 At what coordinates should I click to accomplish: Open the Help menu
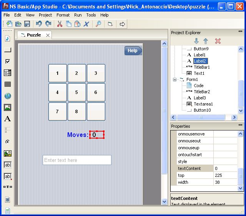pyautogui.click(x=104, y=15)
